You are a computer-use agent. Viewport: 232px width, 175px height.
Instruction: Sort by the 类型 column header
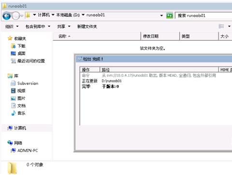199,36
